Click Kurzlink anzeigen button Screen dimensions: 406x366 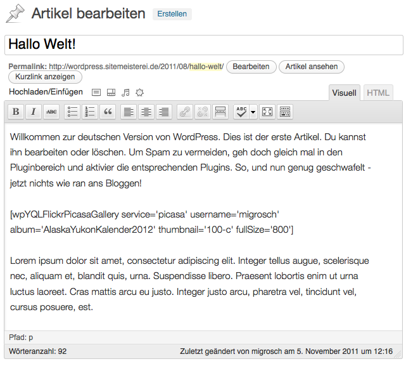45,77
